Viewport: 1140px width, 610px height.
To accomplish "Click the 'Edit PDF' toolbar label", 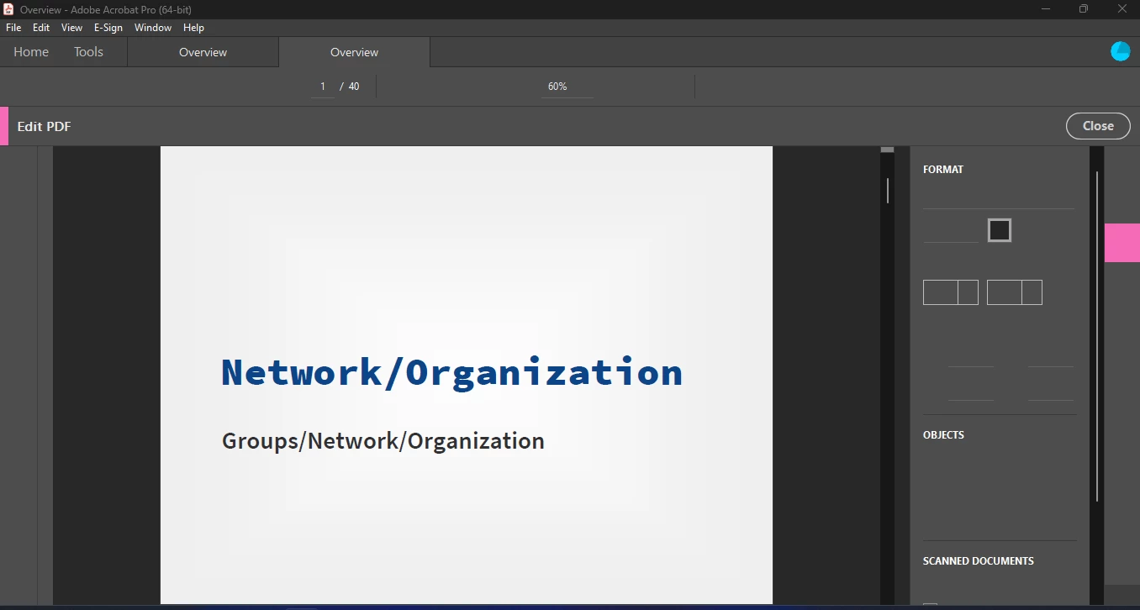I will coord(45,127).
